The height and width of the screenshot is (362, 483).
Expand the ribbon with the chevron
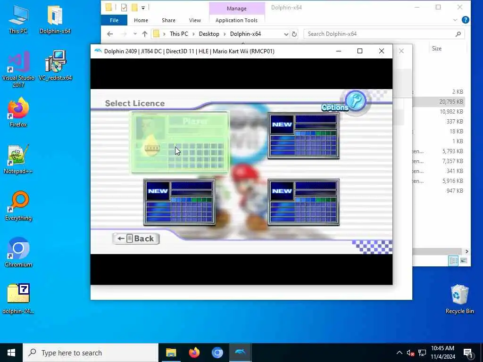pos(455,20)
